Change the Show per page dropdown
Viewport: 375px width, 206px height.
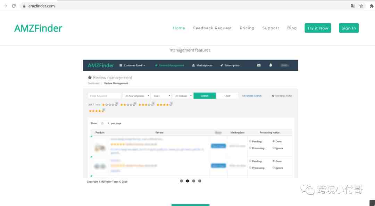(104, 123)
